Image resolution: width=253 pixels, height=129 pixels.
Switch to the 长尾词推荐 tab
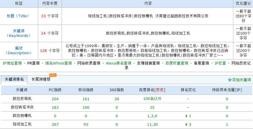(x=41, y=79)
